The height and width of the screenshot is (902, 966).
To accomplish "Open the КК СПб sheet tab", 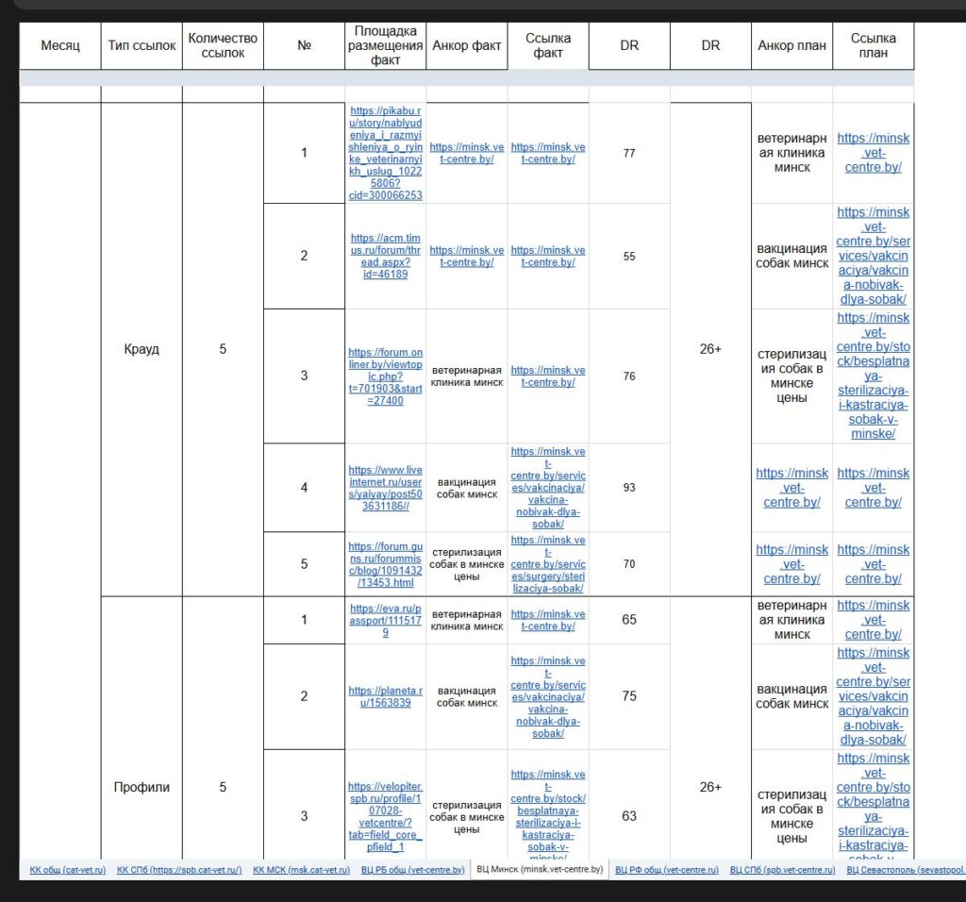I will tap(179, 870).
